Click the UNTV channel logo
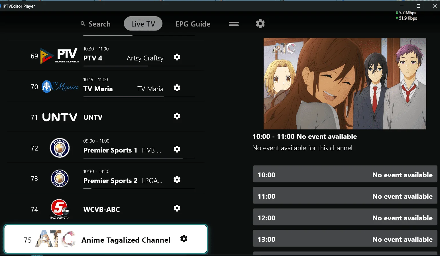 click(x=60, y=117)
